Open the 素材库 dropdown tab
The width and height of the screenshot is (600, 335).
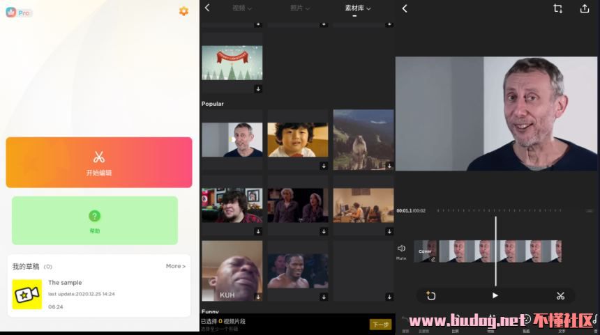click(x=358, y=8)
